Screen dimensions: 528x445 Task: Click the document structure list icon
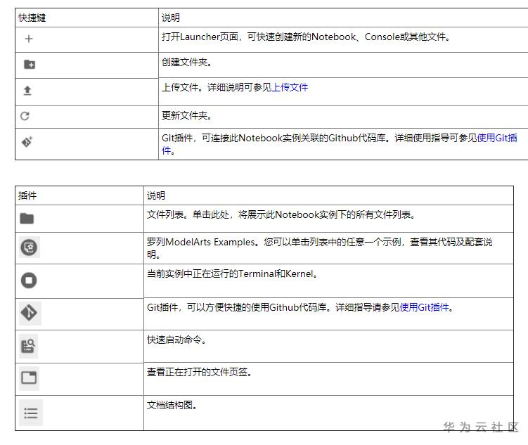pos(31,413)
